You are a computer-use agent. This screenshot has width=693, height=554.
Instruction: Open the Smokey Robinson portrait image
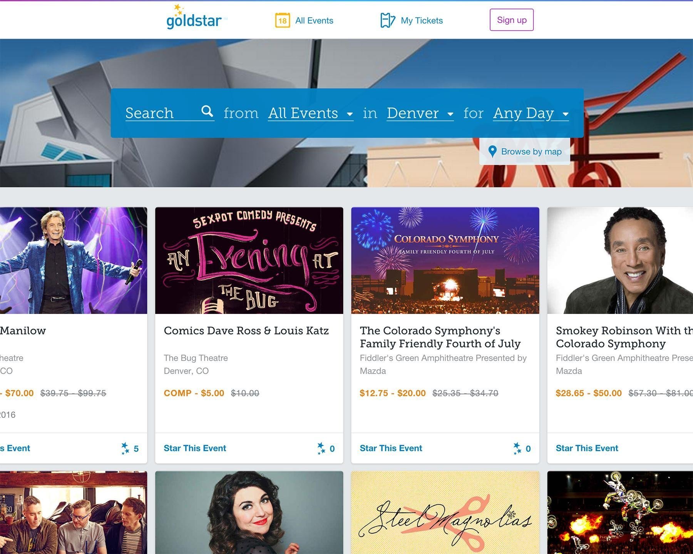click(x=620, y=260)
